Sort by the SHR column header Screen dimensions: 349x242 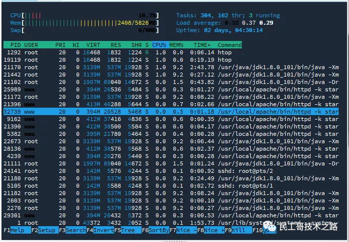pos(136,45)
